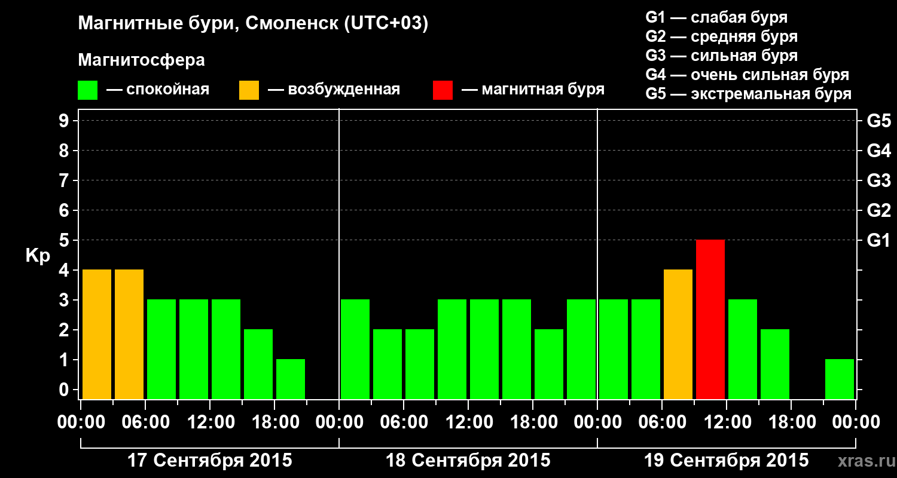This screenshot has height=478, width=897.
Task: Click the 'G1 — слабая буря' legend line
Action: 716,17
